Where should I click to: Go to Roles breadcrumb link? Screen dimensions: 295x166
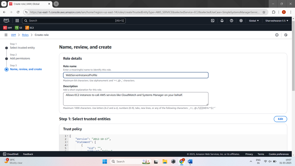coord(25,35)
